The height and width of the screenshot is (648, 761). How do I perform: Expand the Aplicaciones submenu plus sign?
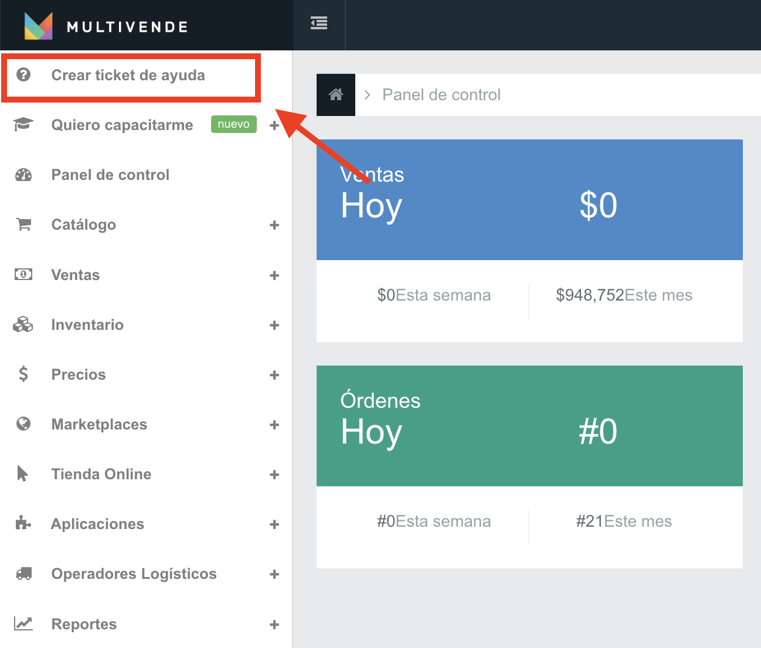pos(274,524)
